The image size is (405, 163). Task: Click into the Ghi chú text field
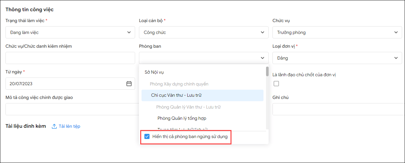coord(338,109)
